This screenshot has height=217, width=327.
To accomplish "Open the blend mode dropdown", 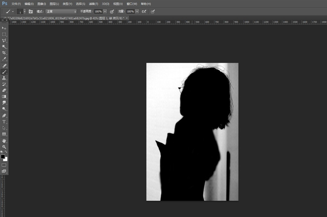I will (61, 11).
